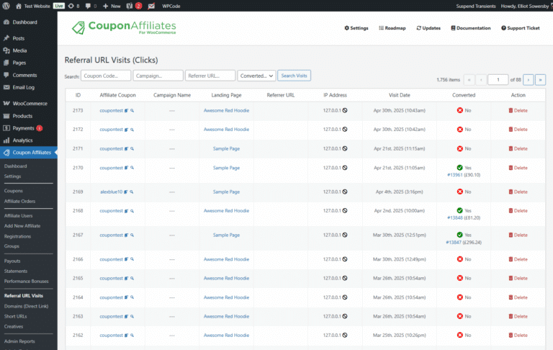
Task: Open Performance Bonuses submenu item
Action: [26, 281]
